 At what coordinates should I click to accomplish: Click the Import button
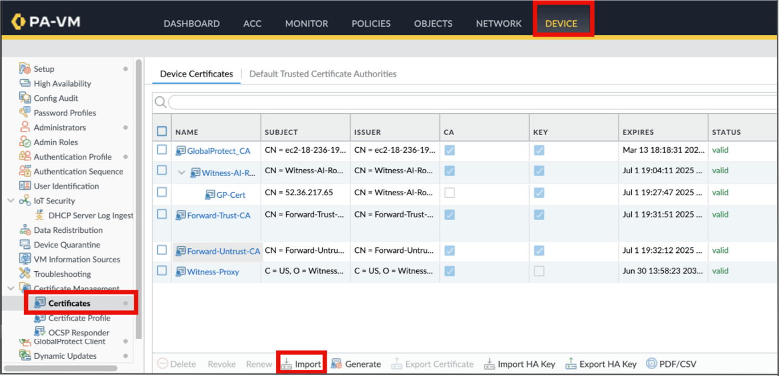coord(302,364)
